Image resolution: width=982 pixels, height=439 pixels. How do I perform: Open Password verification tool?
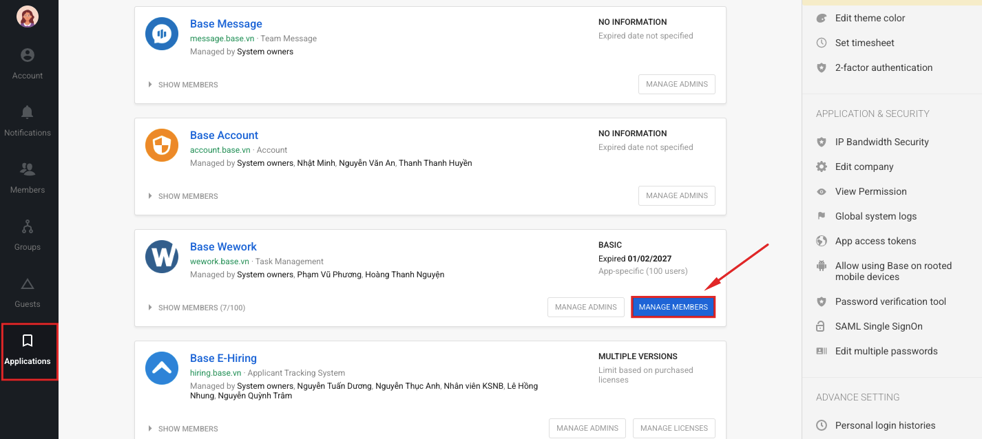tap(891, 301)
